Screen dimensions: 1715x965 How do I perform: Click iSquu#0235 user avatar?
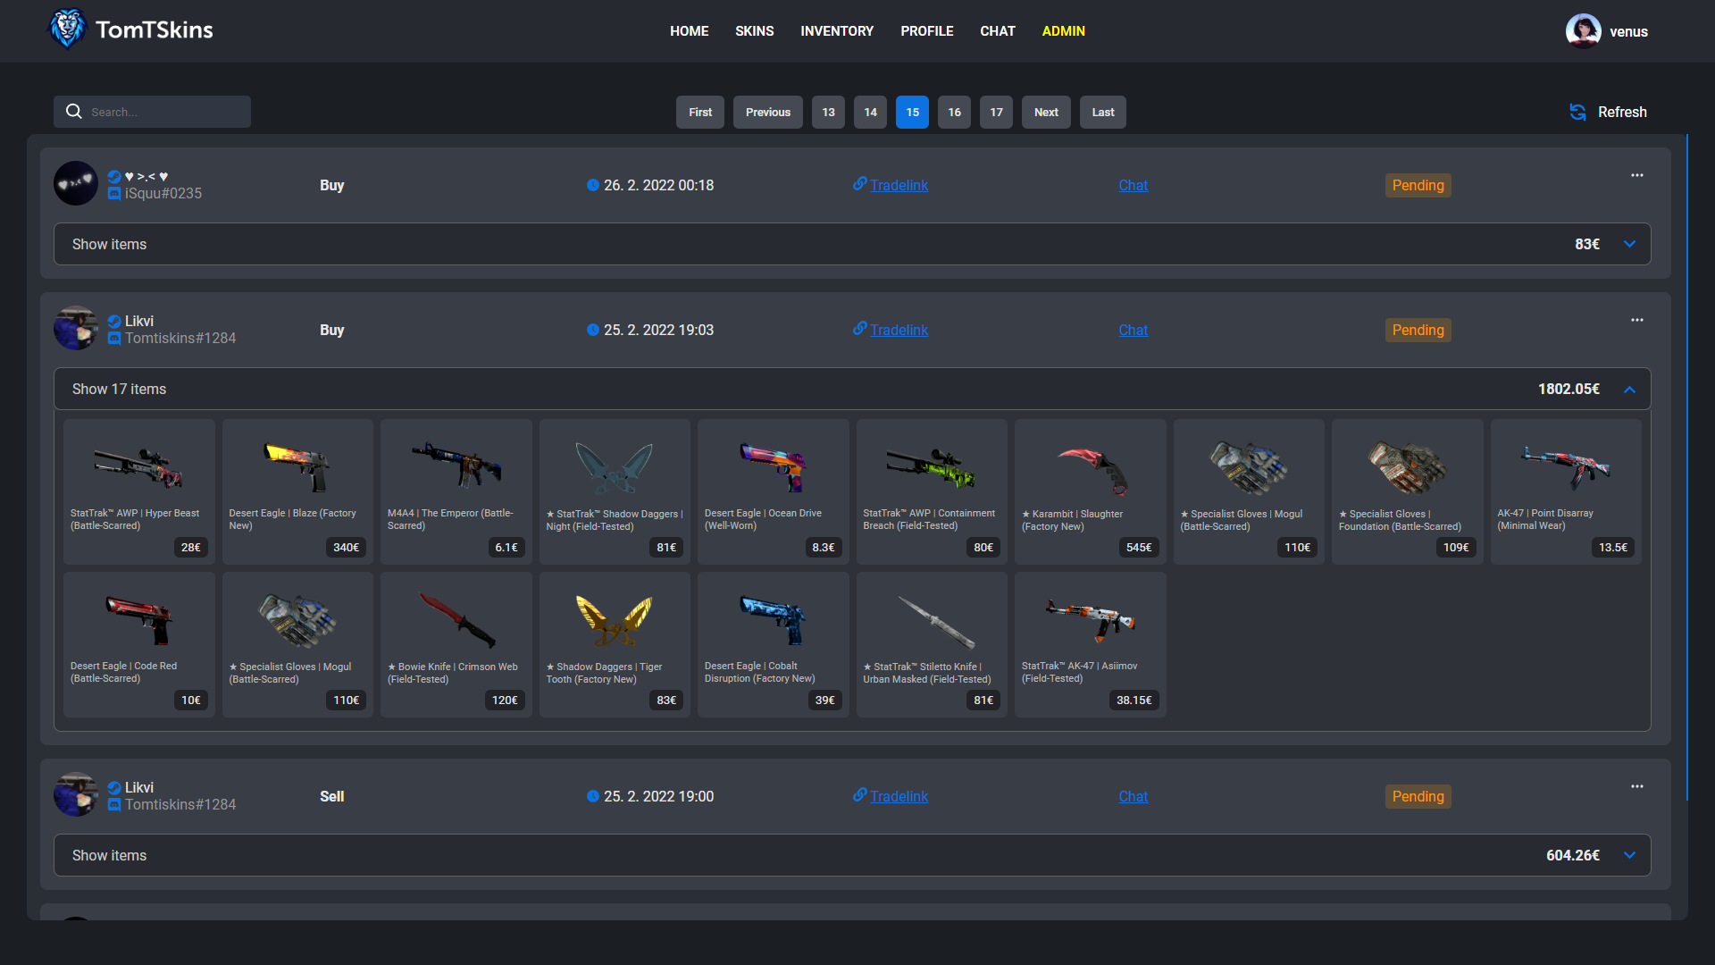coord(76,183)
